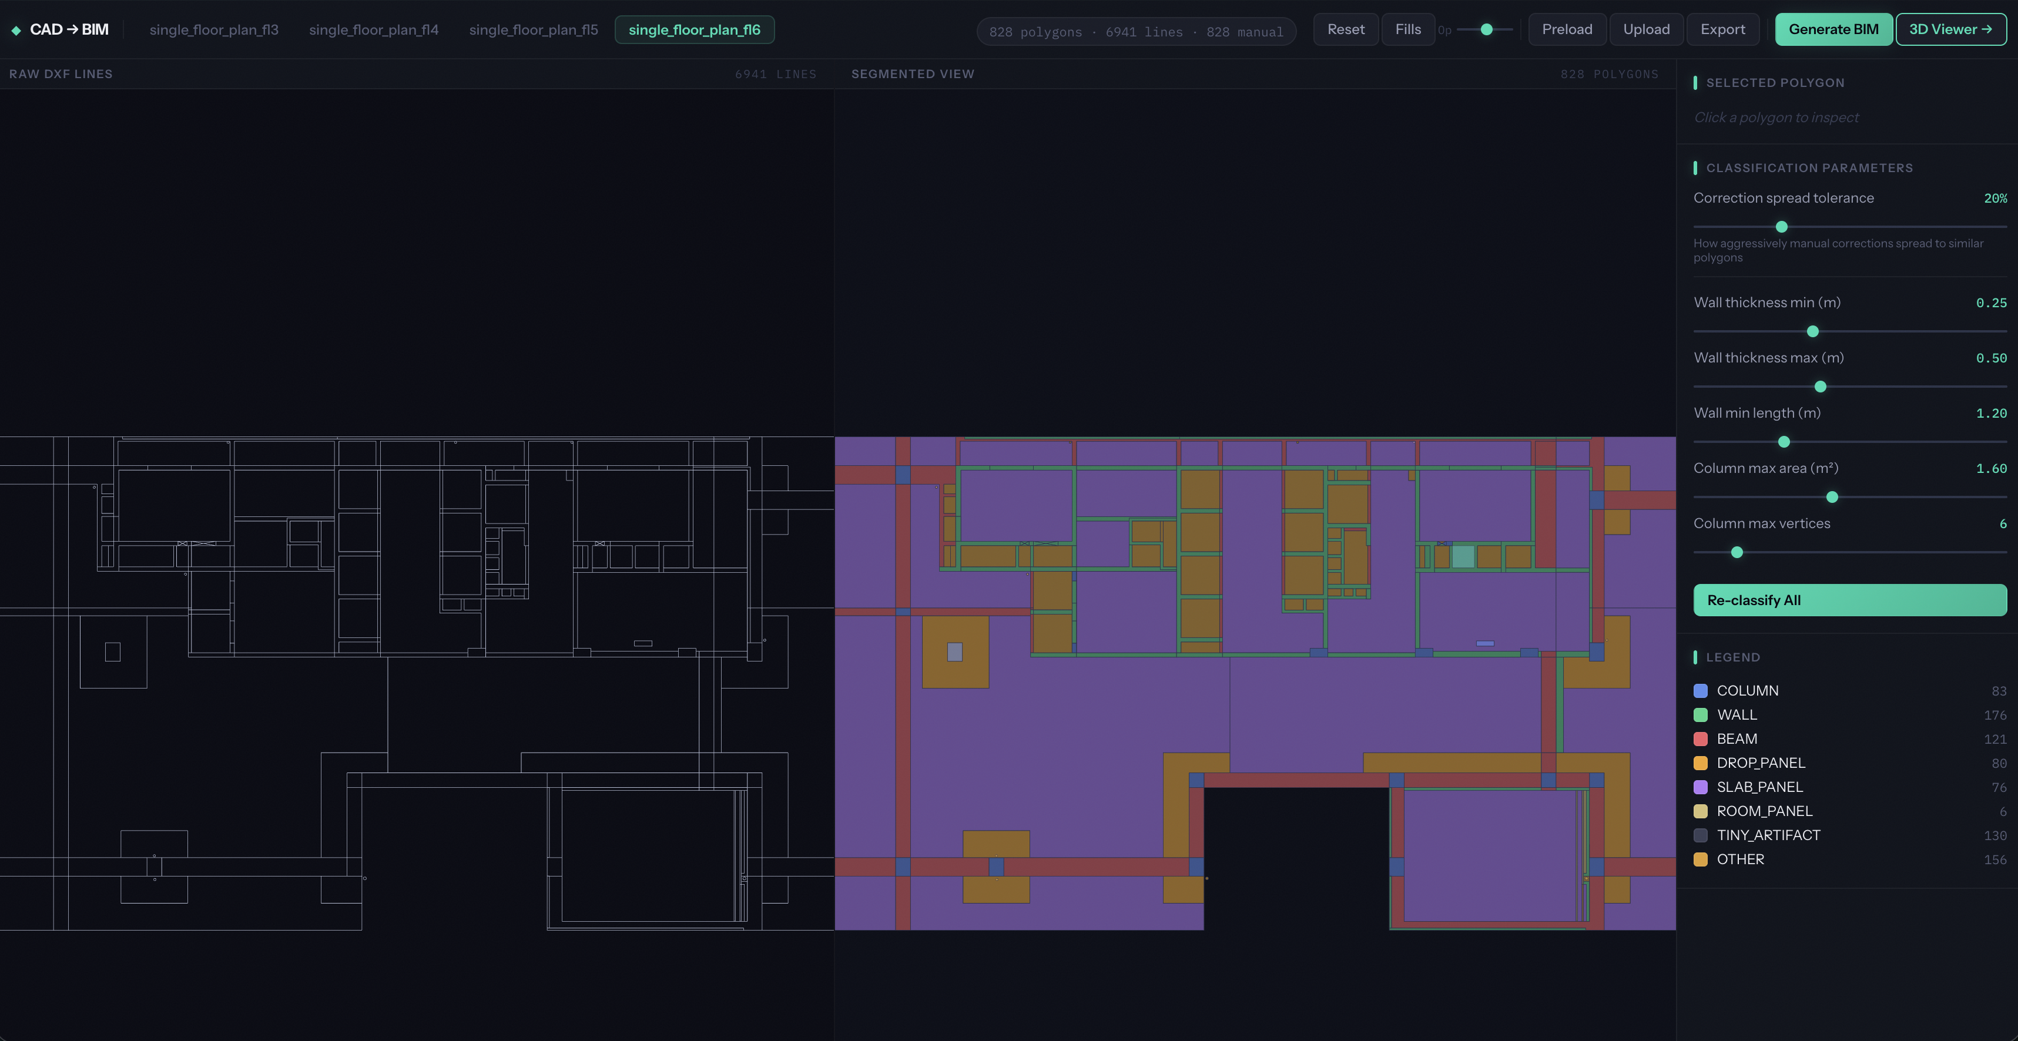
Task: Click the COLUMN color swatch in legend
Action: pos(1700,691)
